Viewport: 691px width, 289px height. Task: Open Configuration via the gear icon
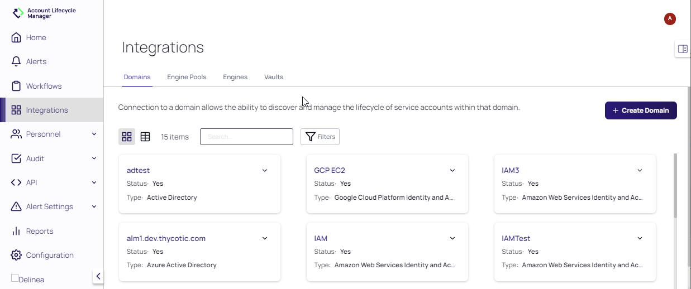pos(16,255)
